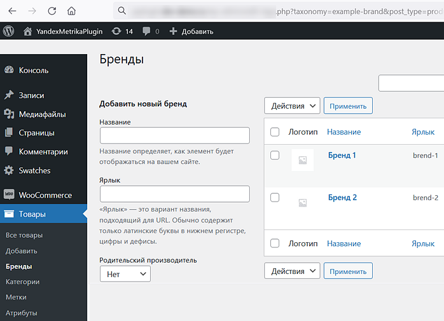Click into the Название text field
The image size is (444, 321).
pos(175,135)
